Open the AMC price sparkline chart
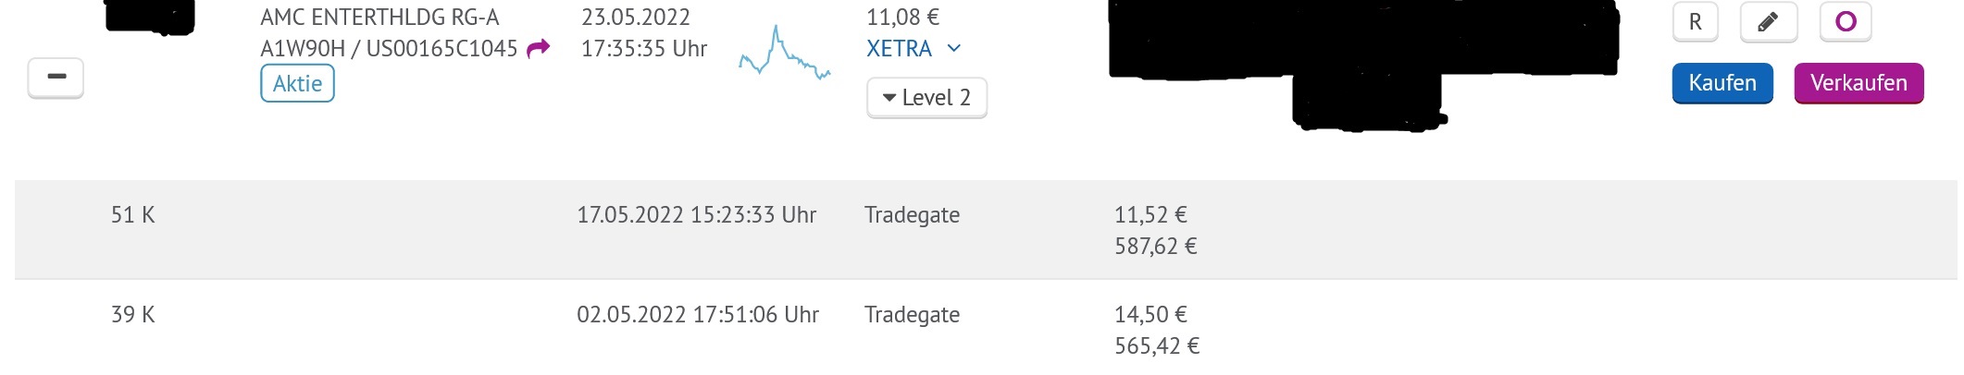1964x375 pixels. pyautogui.click(x=784, y=54)
